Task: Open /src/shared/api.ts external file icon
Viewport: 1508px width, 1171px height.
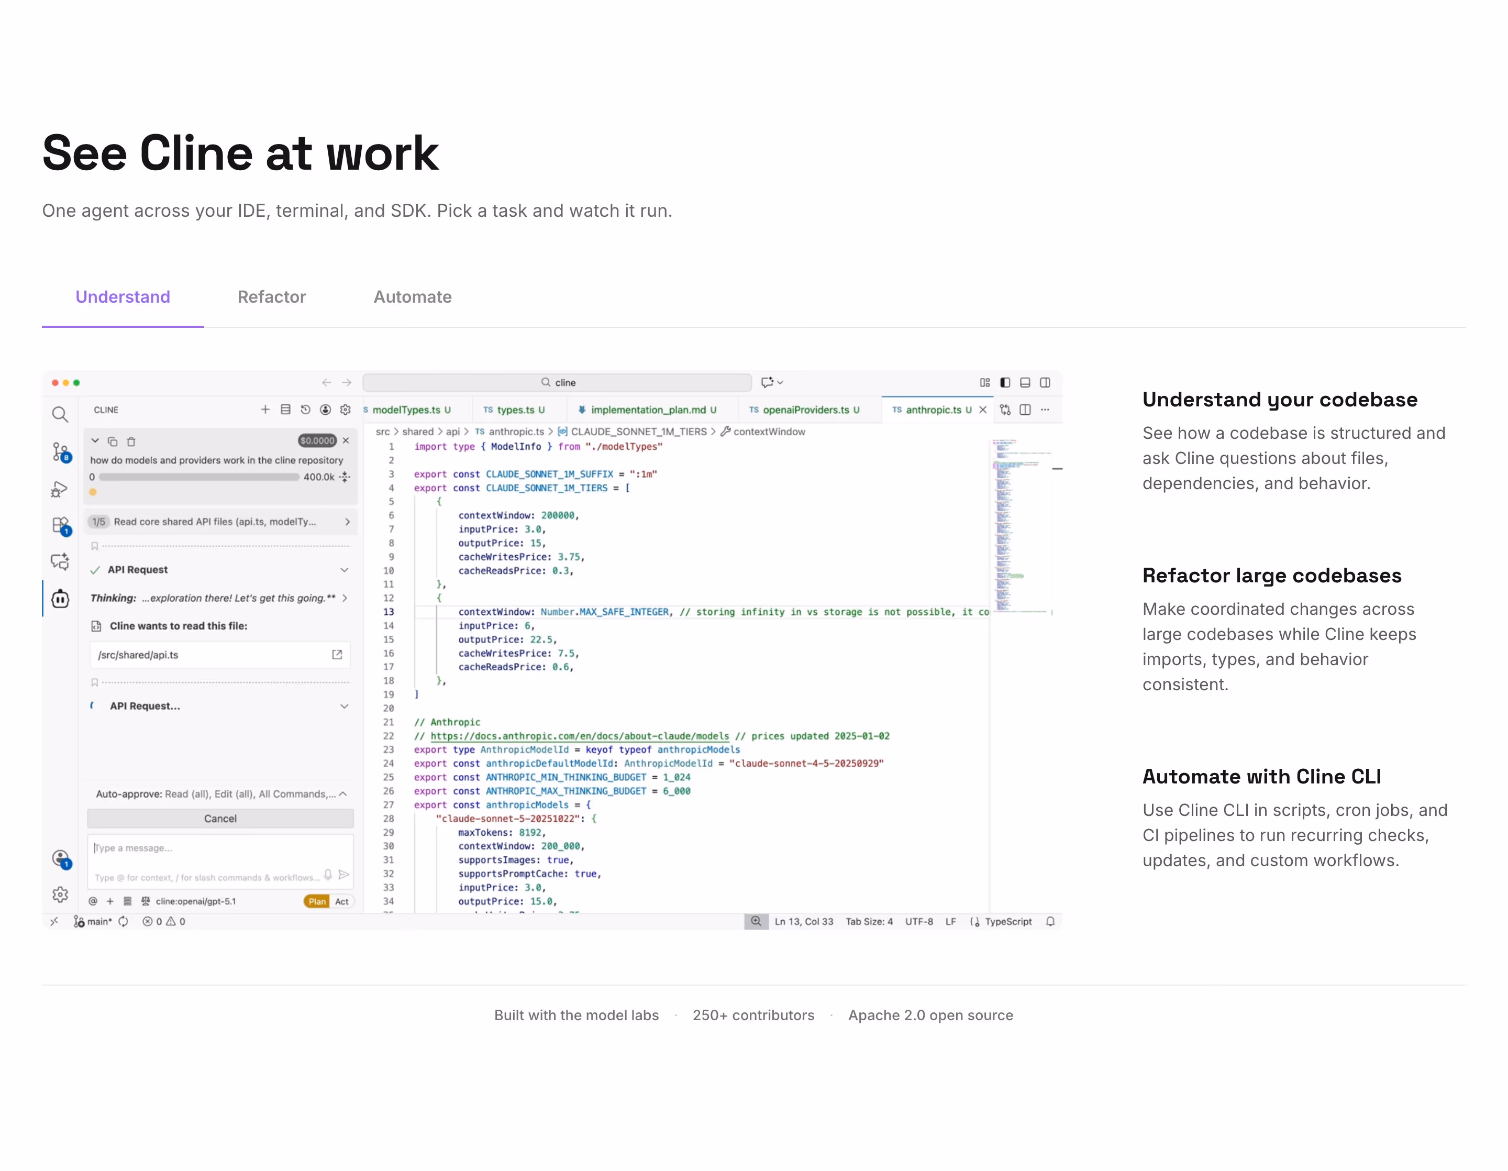Action: (337, 655)
